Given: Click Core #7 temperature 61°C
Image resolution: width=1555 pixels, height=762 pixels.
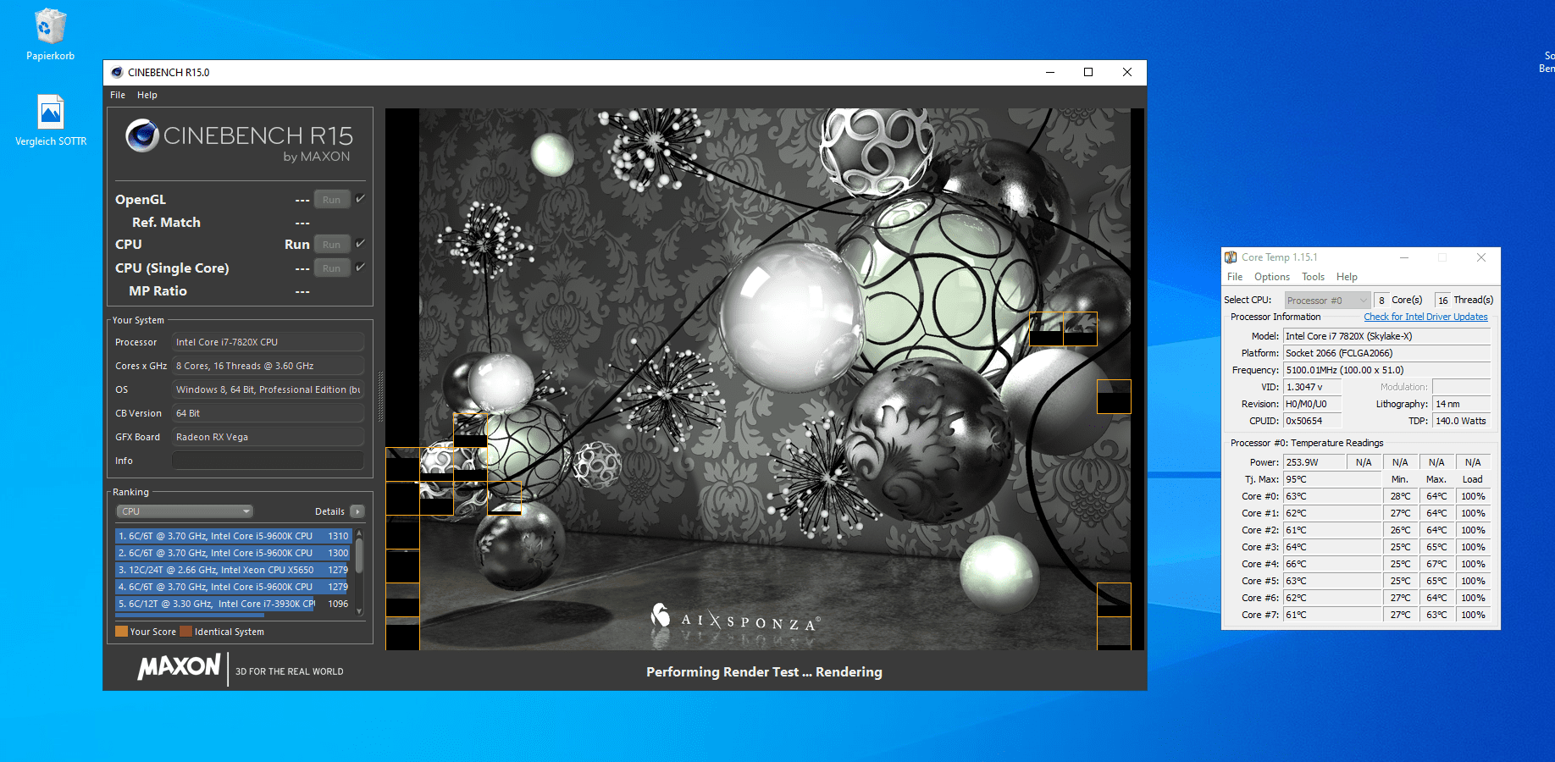Looking at the screenshot, I should [1331, 615].
